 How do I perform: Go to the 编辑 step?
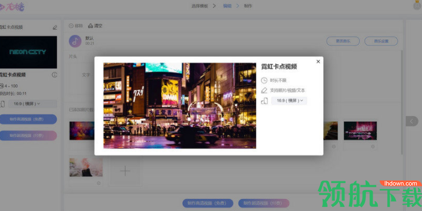pos(227,6)
